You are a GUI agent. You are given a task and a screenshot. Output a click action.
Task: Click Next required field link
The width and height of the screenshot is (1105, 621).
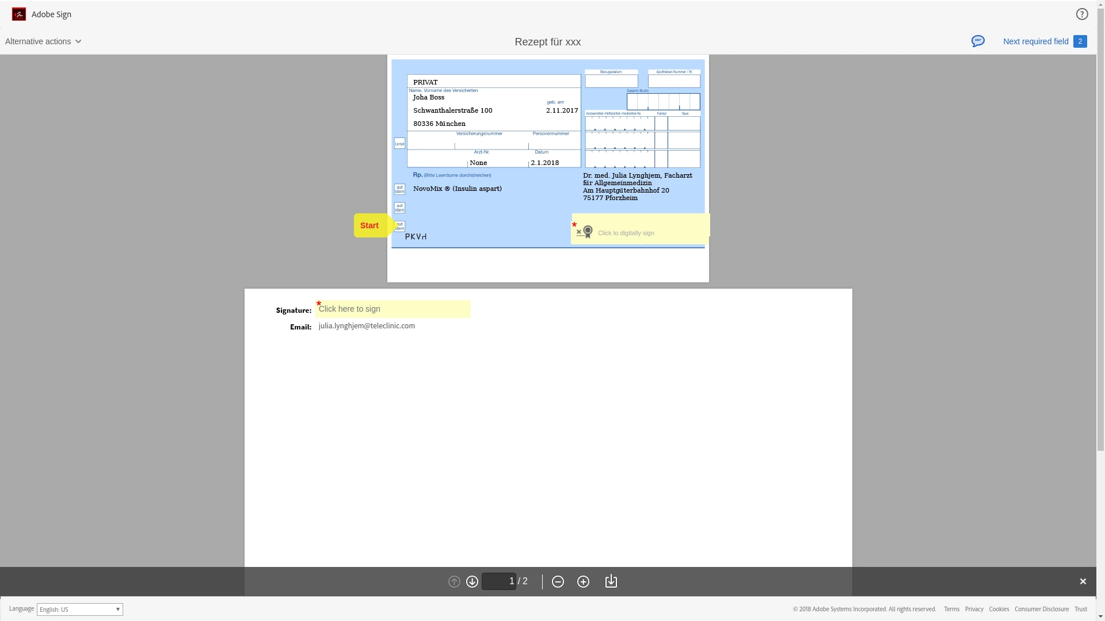1035,41
